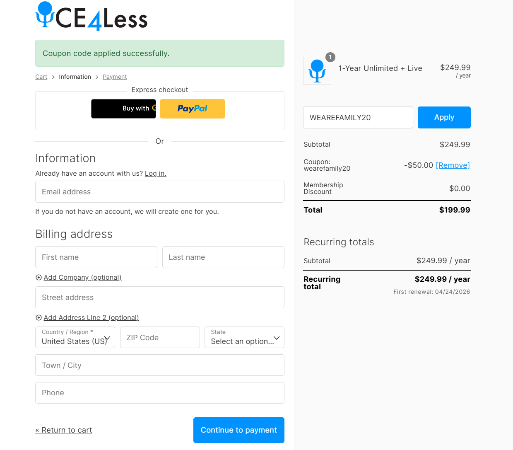This screenshot has height=450, width=513.
Task: Pay with the PayPal express button
Action: (193, 109)
